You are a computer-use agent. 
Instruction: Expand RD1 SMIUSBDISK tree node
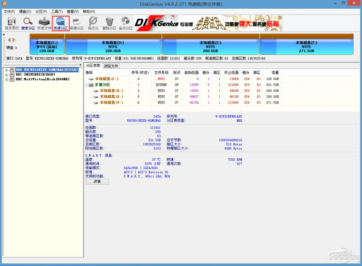point(6,75)
